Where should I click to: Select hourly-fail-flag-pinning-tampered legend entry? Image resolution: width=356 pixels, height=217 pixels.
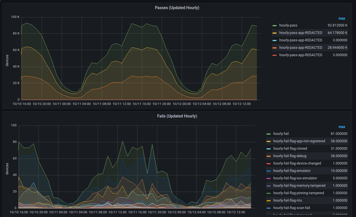point(298,193)
